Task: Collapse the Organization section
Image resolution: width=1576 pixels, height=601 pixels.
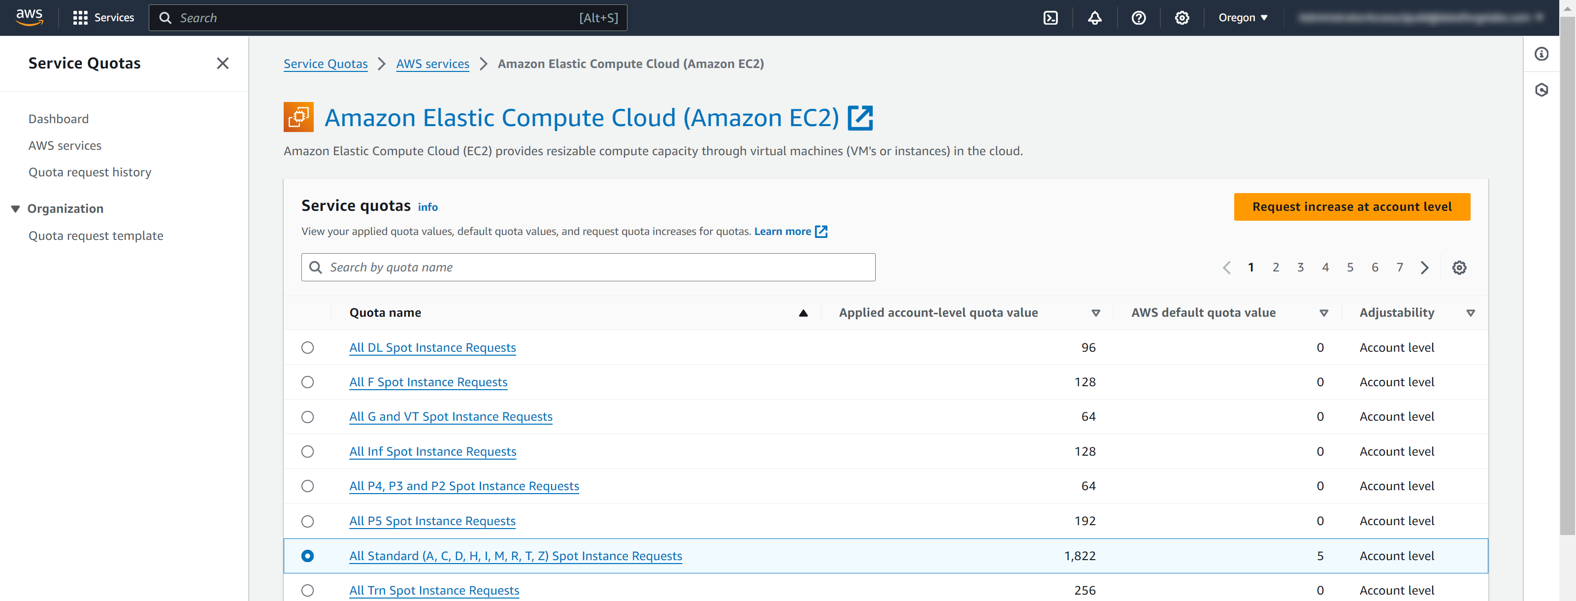Action: tap(15, 209)
